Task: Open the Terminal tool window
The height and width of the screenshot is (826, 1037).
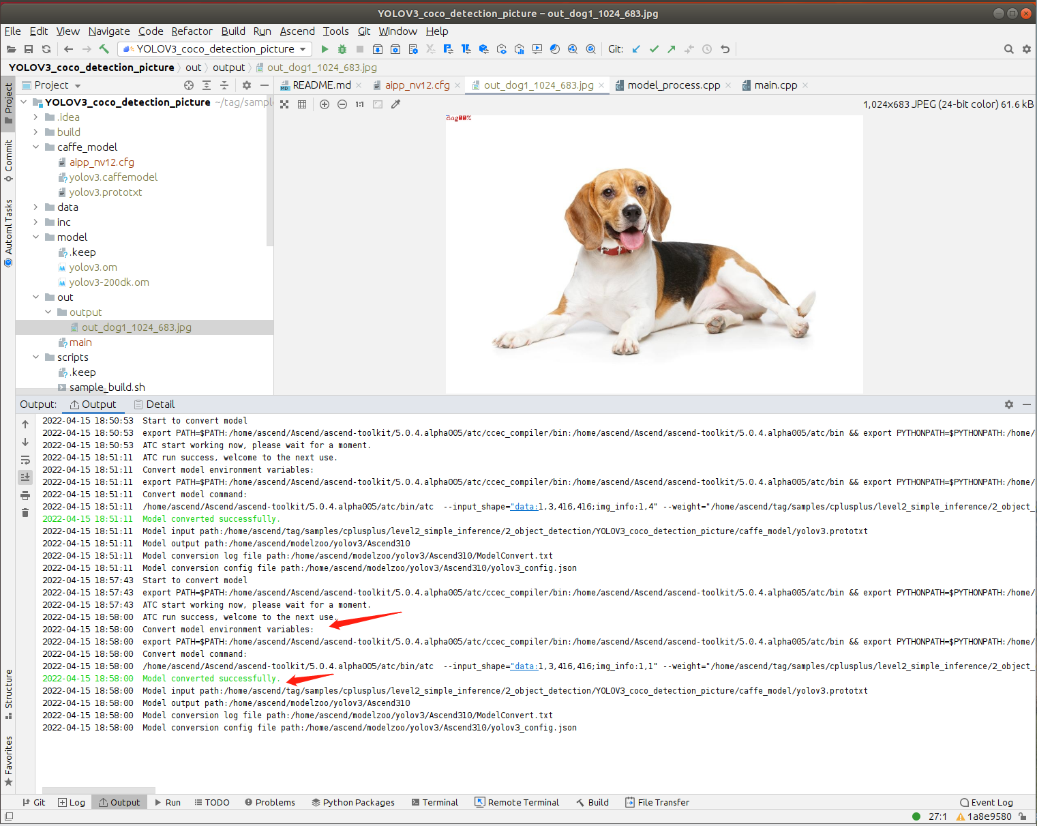Action: [434, 803]
